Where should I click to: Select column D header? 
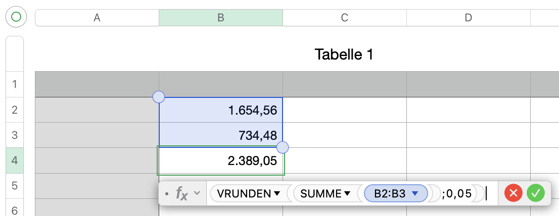[x=469, y=18]
